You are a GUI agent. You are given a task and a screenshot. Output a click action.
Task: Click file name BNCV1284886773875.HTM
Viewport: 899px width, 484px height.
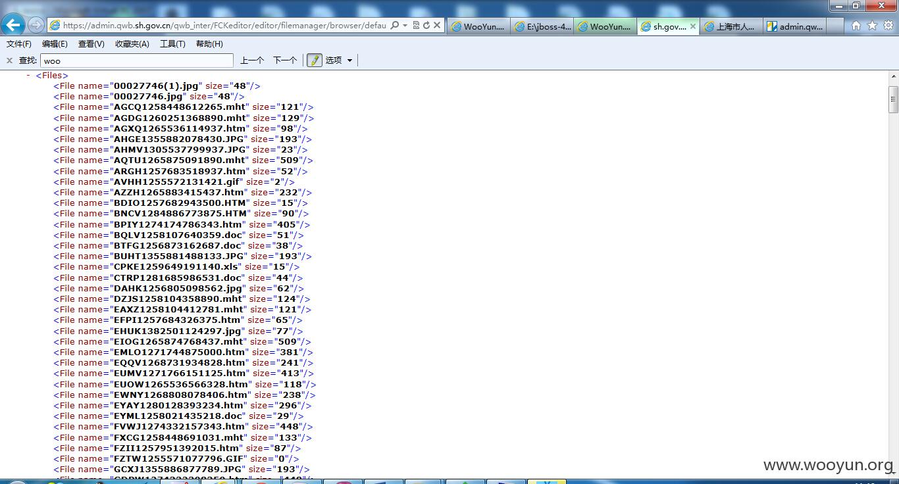[x=181, y=214]
